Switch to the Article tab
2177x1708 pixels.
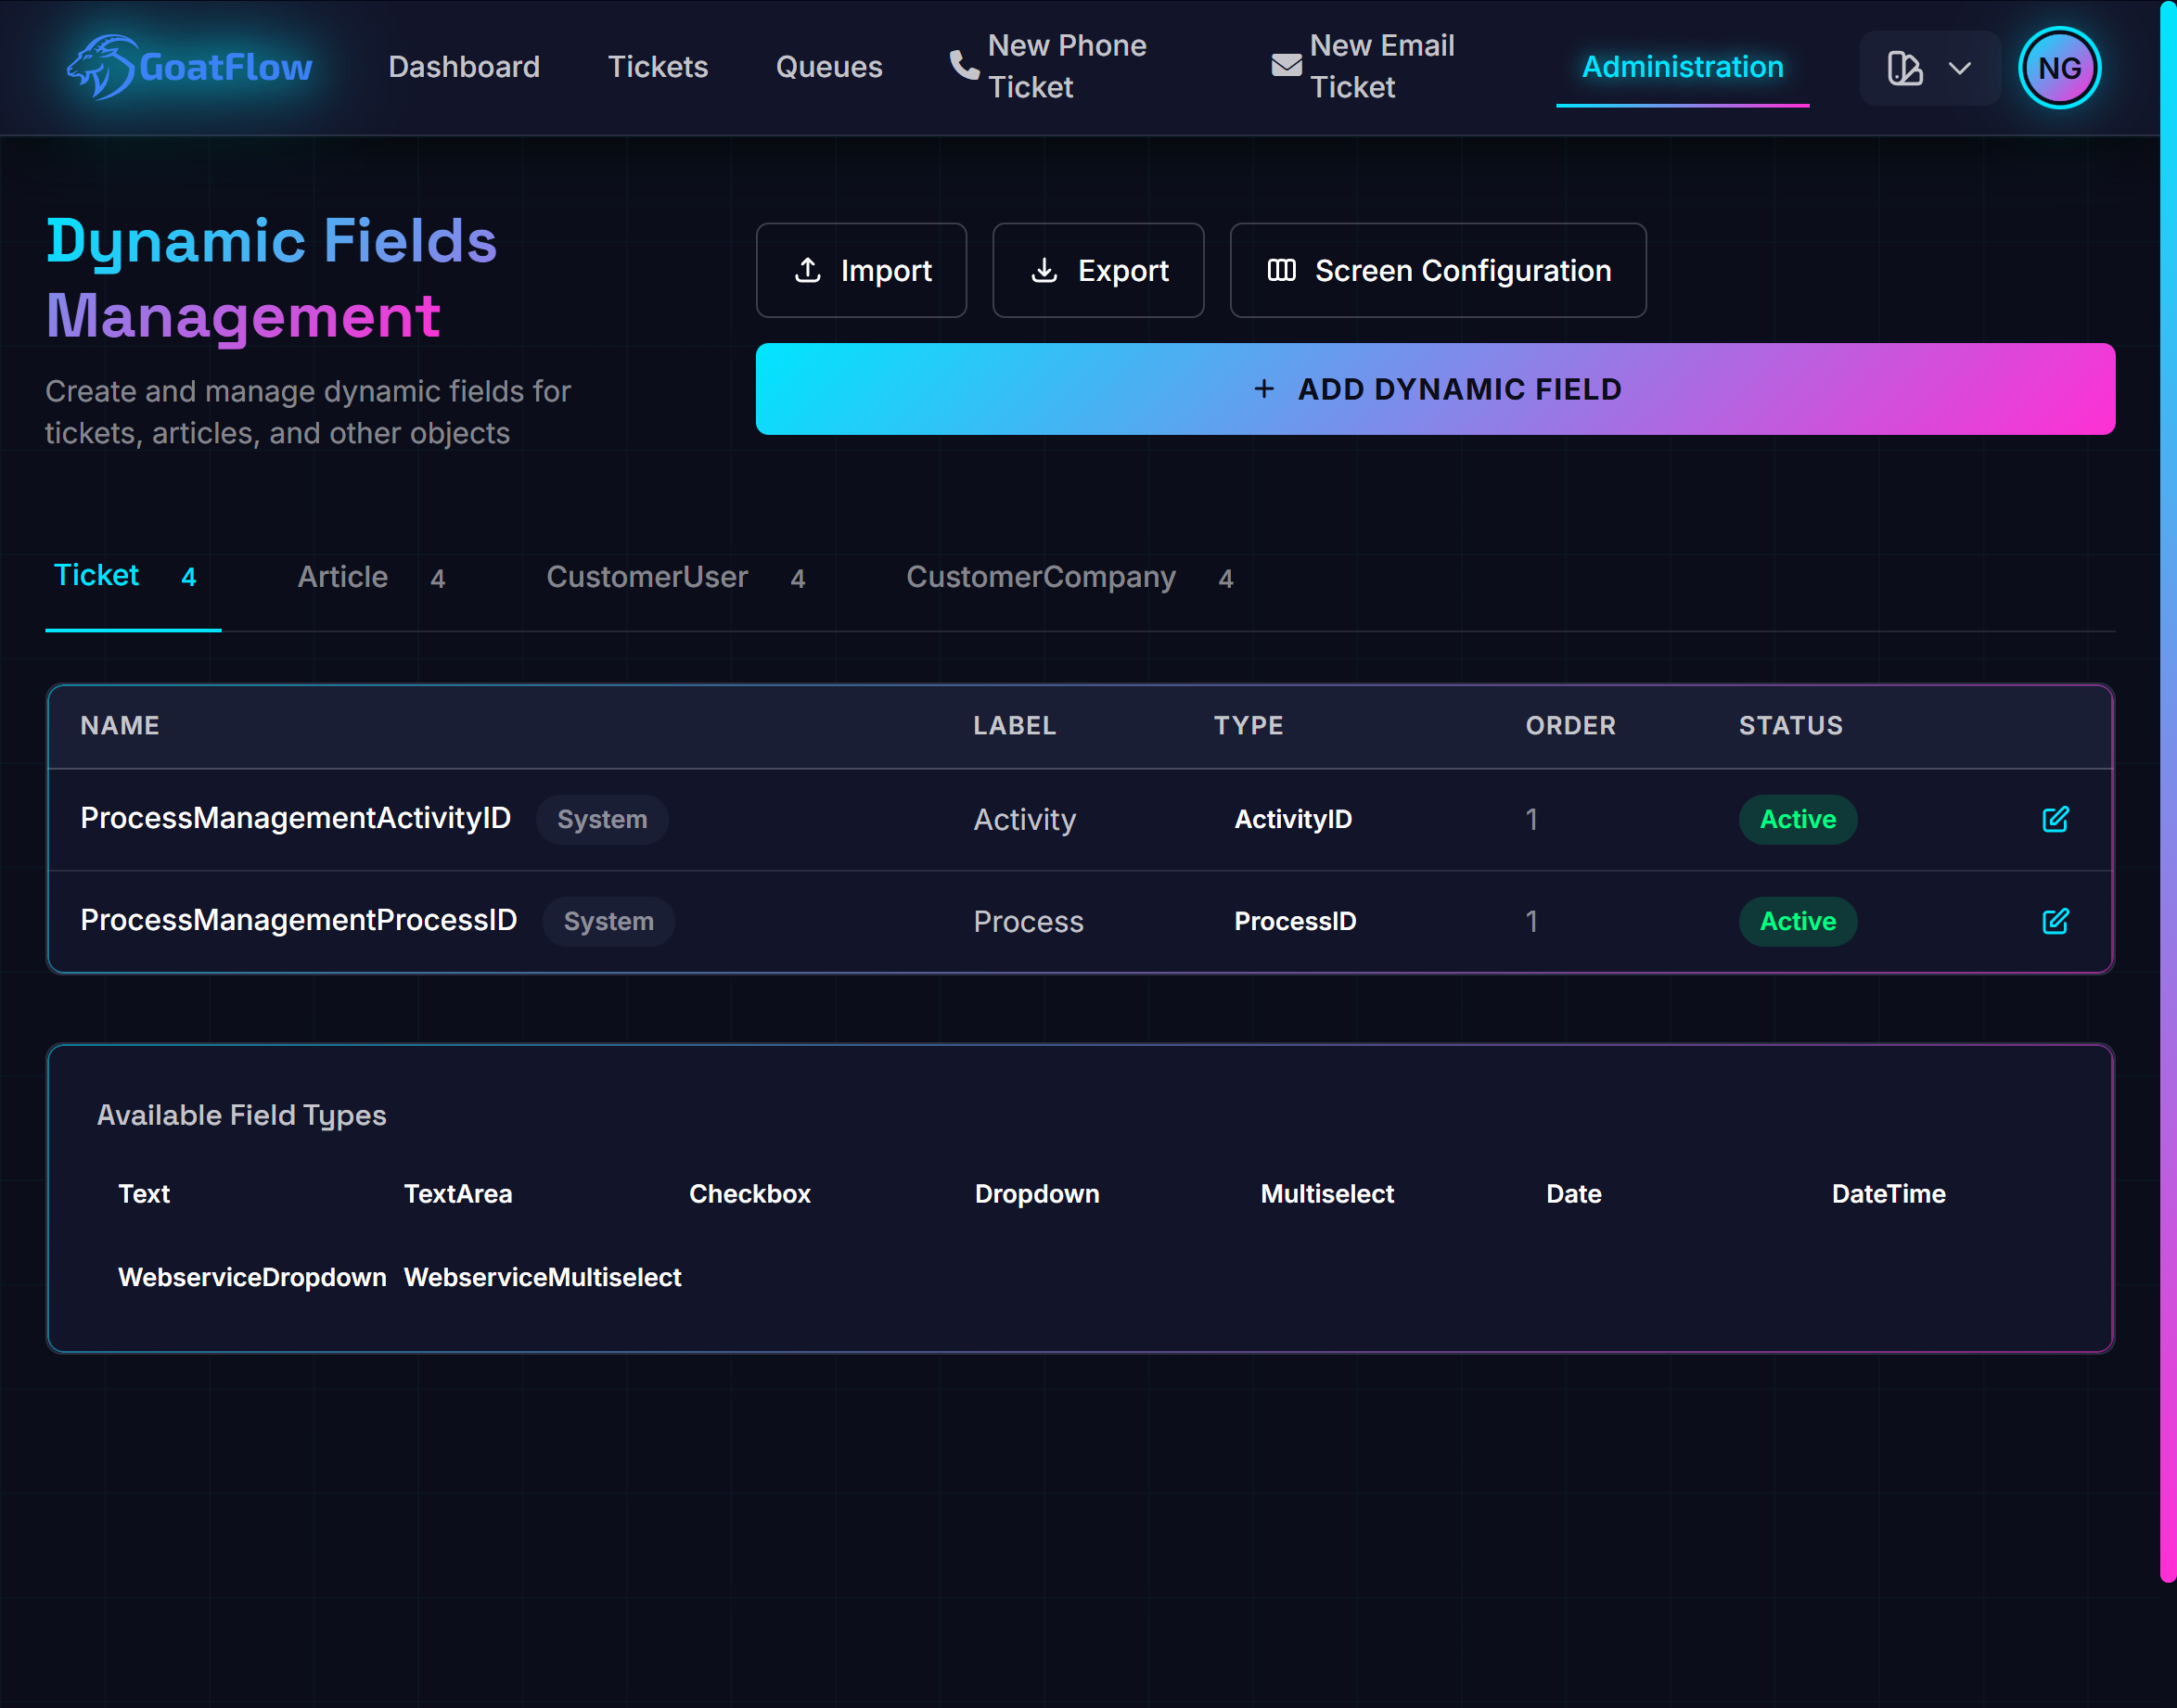coord(342,577)
